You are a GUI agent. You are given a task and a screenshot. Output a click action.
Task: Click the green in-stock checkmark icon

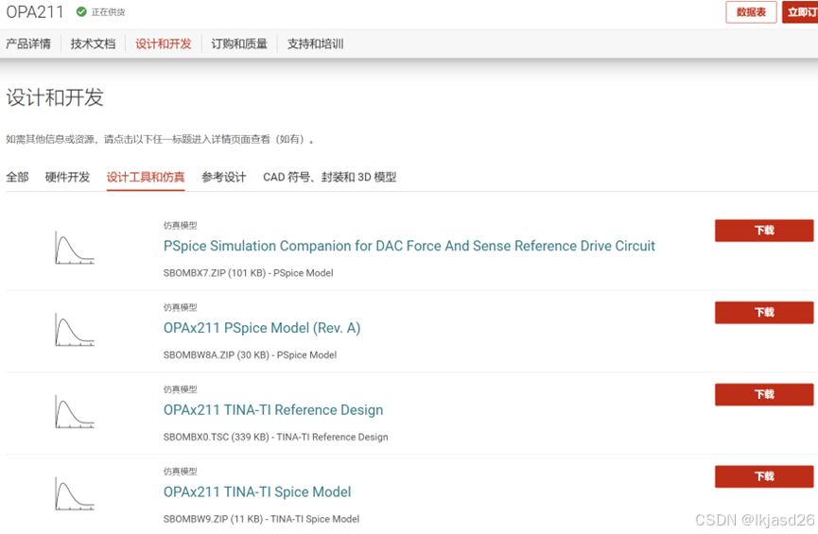click(81, 11)
